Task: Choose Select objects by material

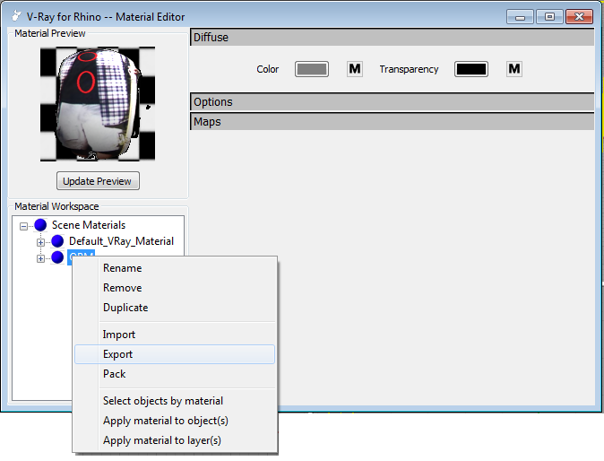Action: pyautogui.click(x=175, y=401)
